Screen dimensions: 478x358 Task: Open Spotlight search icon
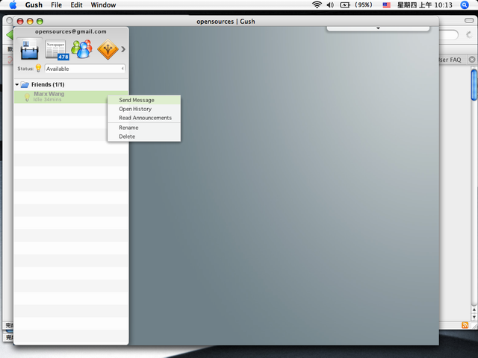(465, 5)
